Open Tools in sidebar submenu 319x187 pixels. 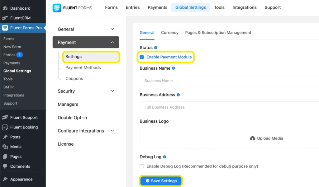point(8,79)
